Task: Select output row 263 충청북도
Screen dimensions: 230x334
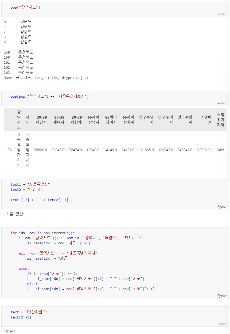Action: [18, 73]
